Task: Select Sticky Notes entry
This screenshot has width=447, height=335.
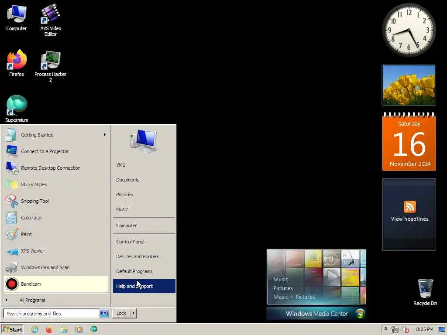Action: [x=56, y=185]
